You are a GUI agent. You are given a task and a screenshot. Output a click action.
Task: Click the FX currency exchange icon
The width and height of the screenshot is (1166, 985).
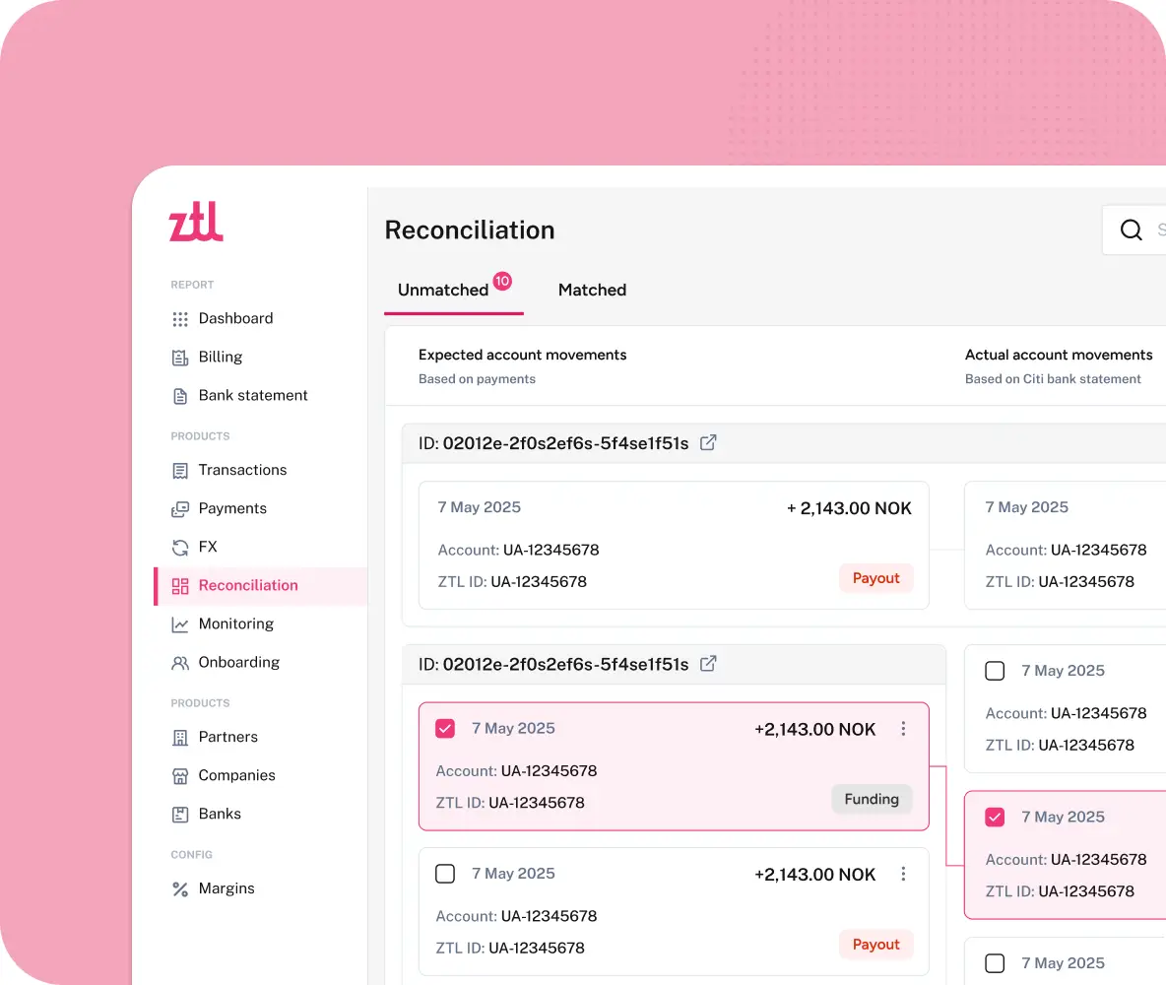[180, 548]
